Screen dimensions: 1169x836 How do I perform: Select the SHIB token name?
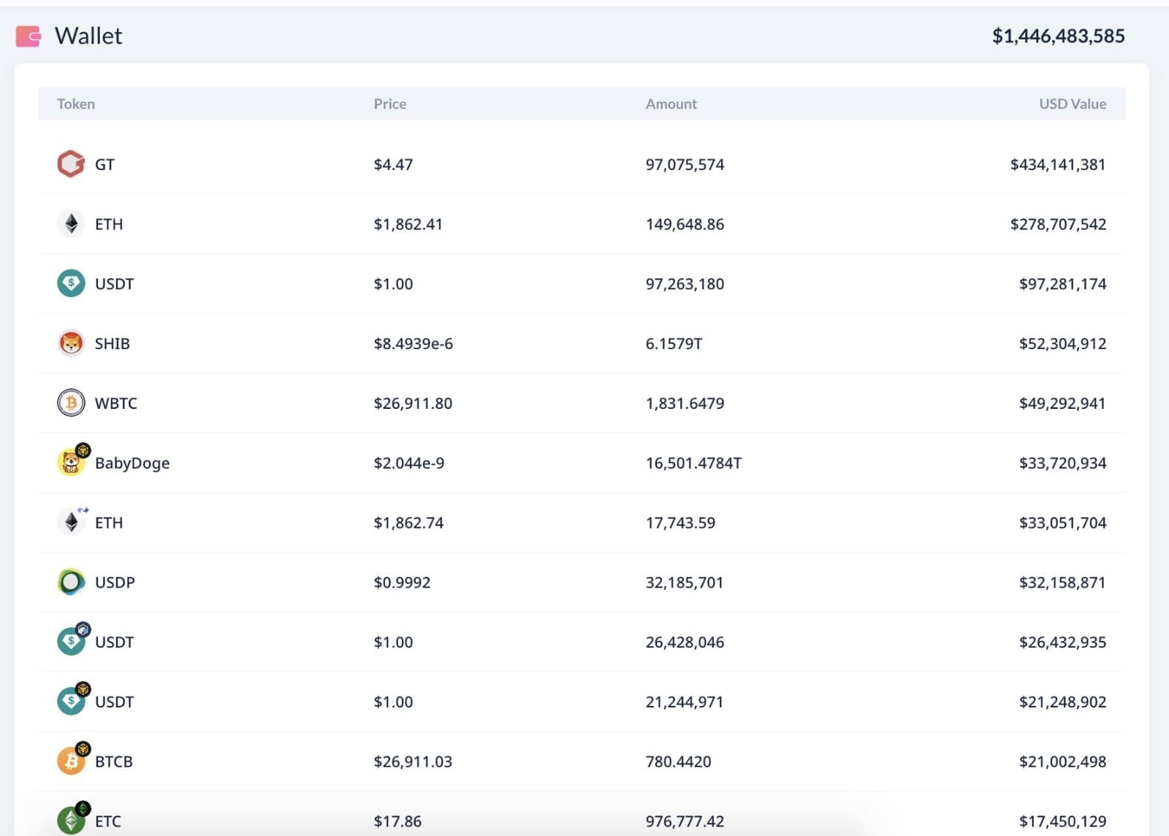pyautogui.click(x=112, y=343)
